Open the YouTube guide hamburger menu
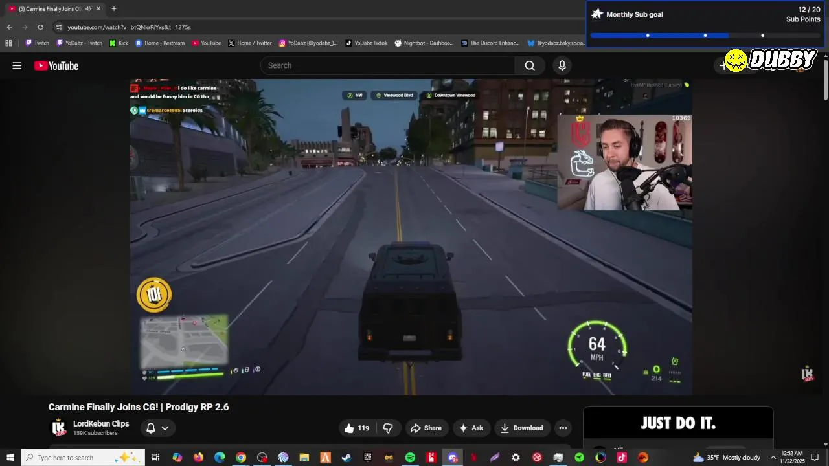Viewport: 829px width, 466px height. pos(17,65)
